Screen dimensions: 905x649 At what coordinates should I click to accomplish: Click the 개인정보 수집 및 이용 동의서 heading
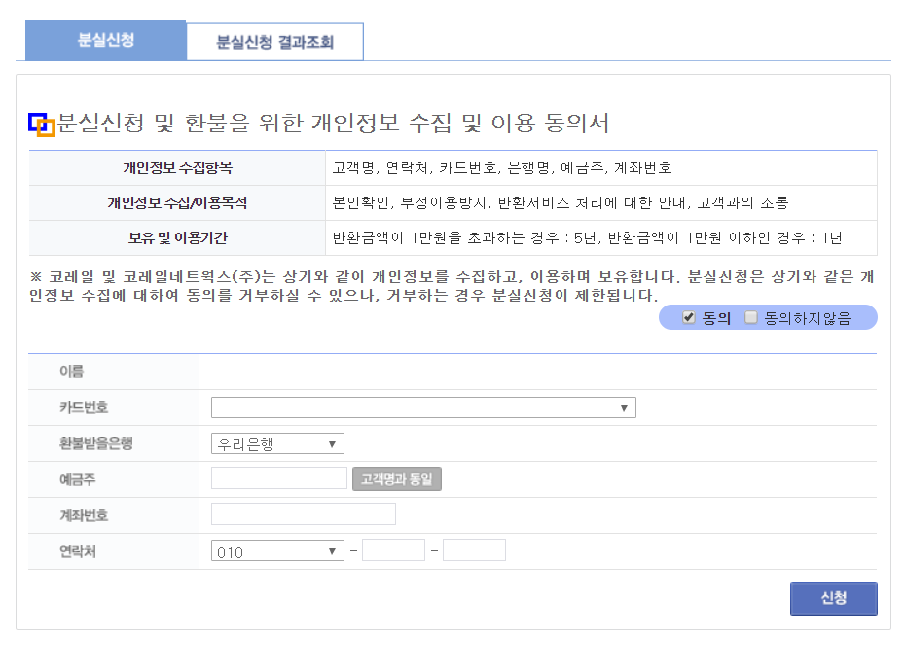tap(333, 123)
